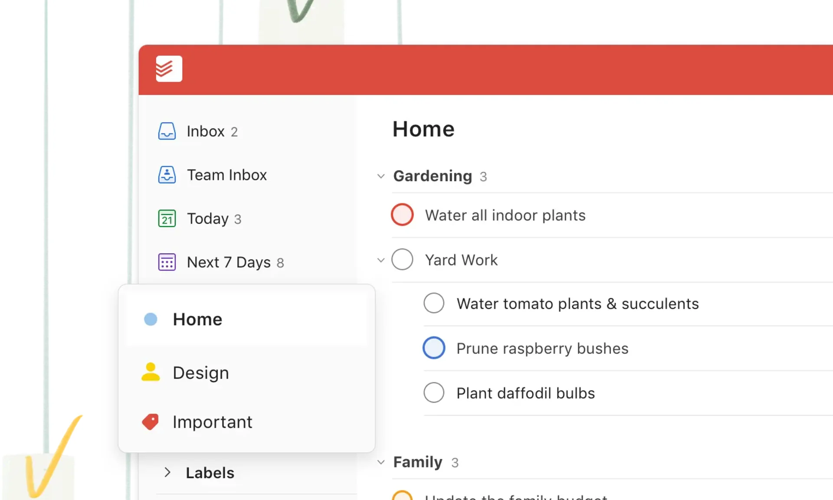Screen dimensions: 833x500
Task: Collapse the Family section
Action: pos(380,462)
